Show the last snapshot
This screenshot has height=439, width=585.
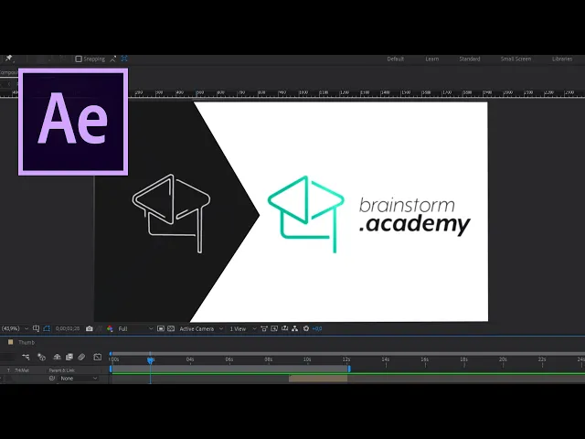coord(100,328)
